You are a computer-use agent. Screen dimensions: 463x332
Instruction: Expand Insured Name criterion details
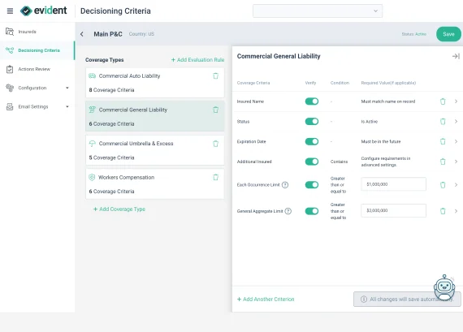point(456,101)
